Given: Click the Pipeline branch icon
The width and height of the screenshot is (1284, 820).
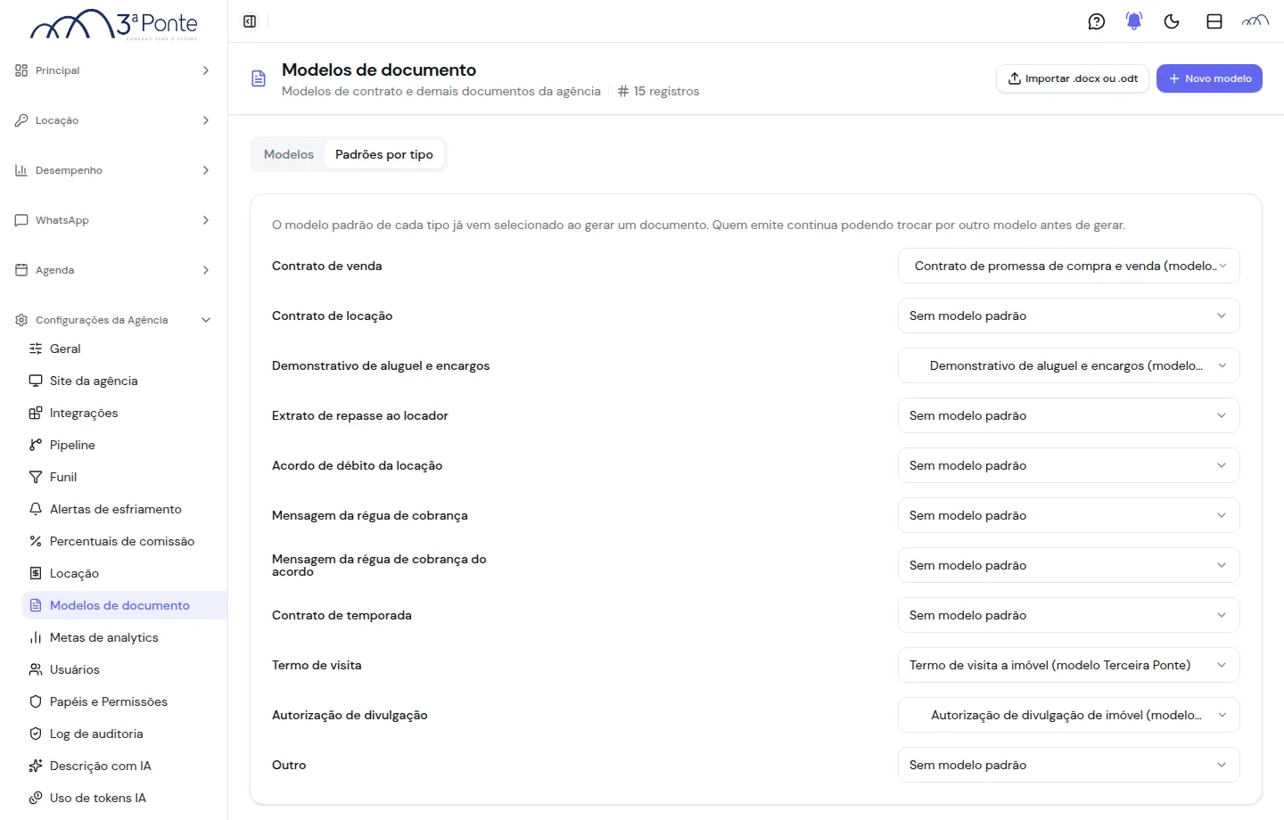Looking at the screenshot, I should tap(36, 445).
